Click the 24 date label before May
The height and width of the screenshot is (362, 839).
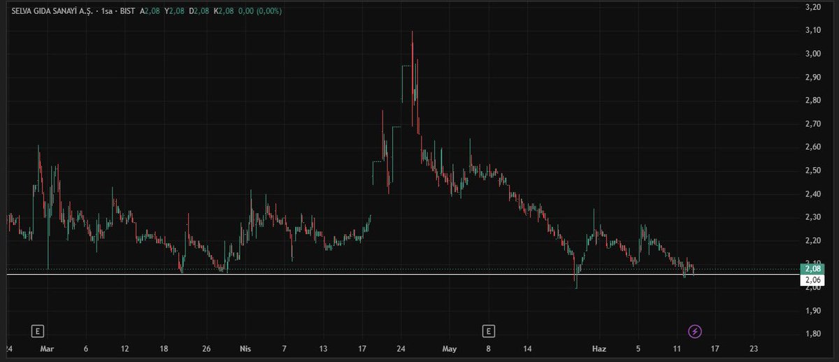click(401, 348)
